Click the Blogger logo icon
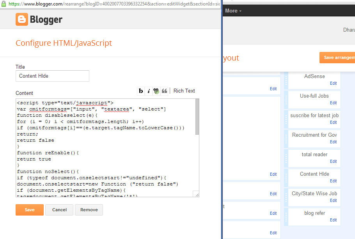 tap(22, 19)
